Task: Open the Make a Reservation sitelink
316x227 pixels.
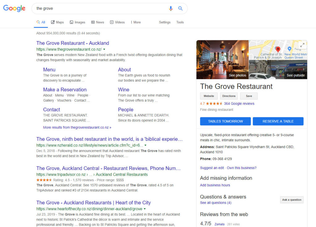Action: point(65,90)
